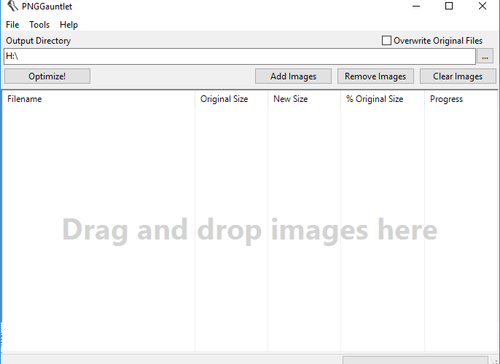Sort by % Original Size column header
This screenshot has width=500, height=364.
point(383,99)
